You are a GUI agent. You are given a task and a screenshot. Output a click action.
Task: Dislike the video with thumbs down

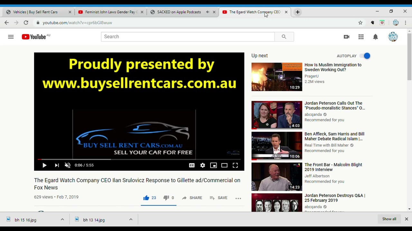point(168,198)
